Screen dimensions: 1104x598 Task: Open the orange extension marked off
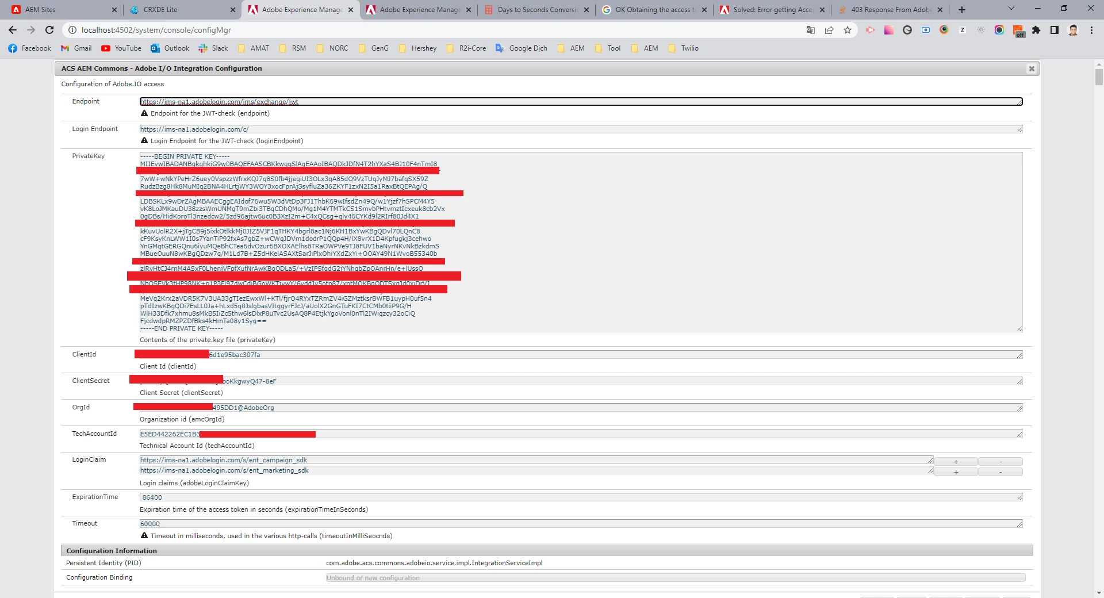[1018, 31]
